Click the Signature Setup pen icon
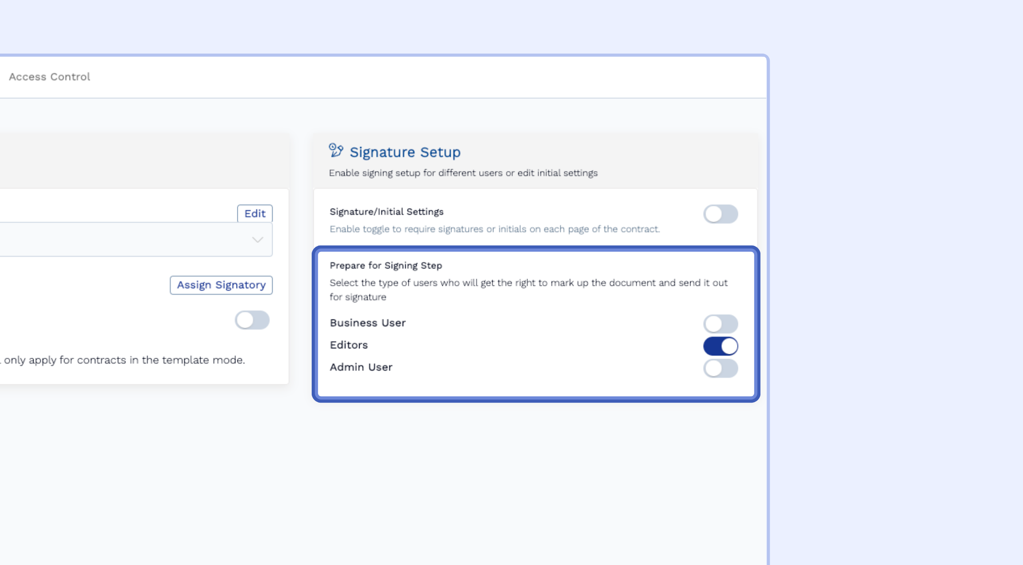 tap(336, 151)
